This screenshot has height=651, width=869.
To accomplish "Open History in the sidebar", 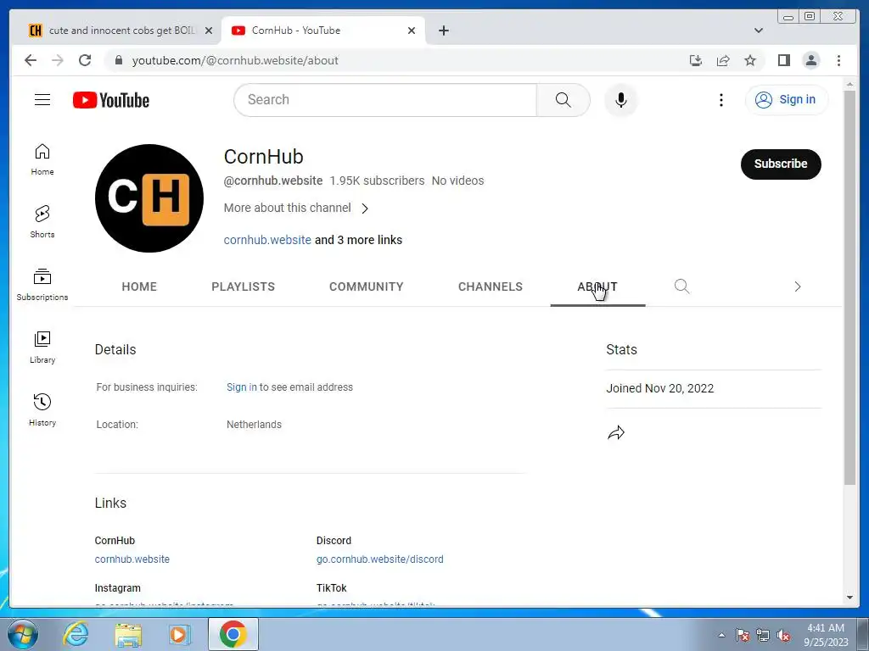I will [x=42, y=409].
